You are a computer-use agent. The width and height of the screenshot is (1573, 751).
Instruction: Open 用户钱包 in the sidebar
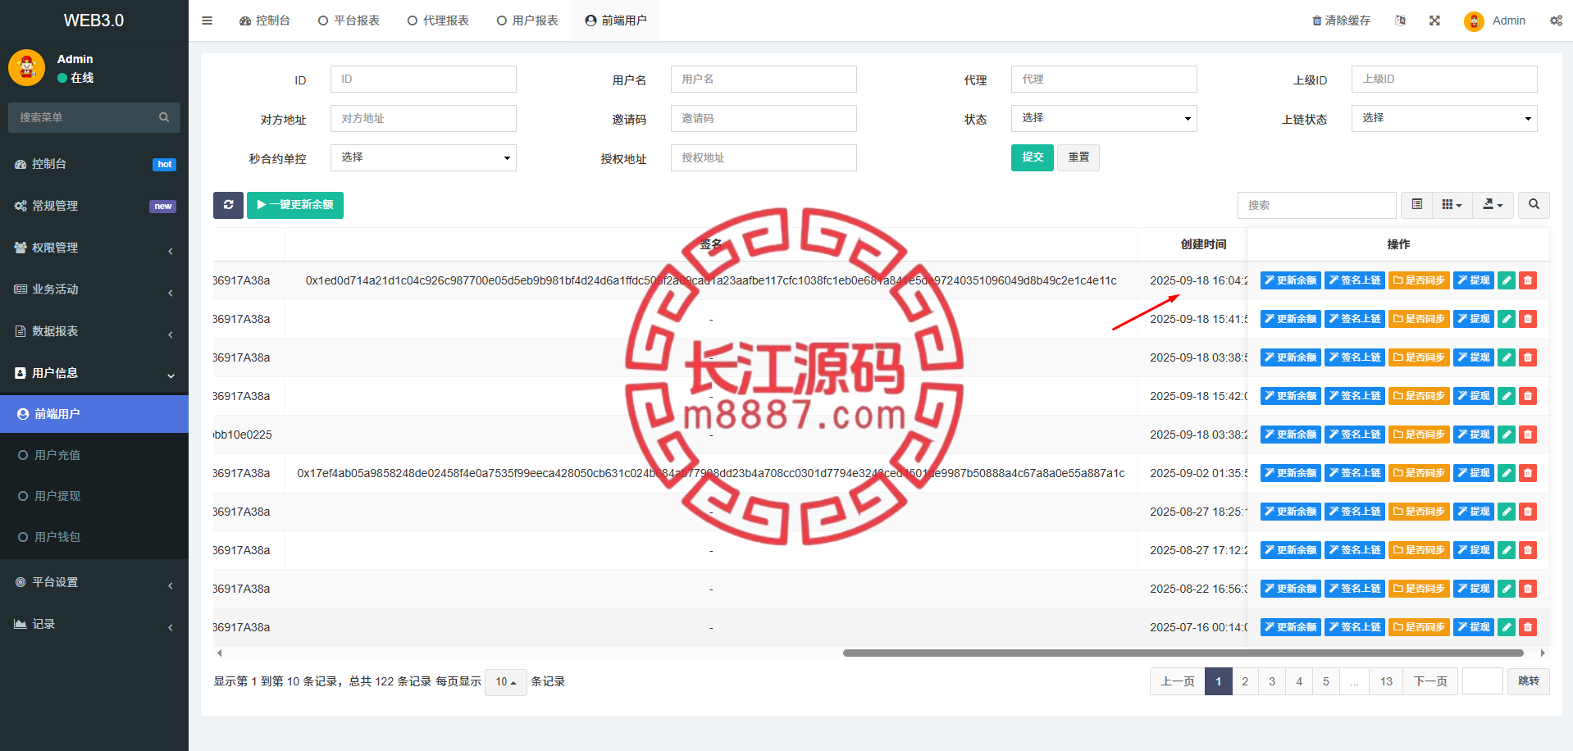coord(94,537)
